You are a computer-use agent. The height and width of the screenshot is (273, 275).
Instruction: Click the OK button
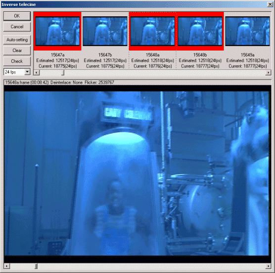(x=17, y=16)
